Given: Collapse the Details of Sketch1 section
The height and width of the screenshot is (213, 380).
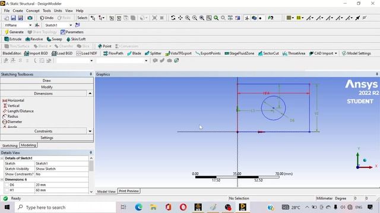Looking at the screenshot, I should click(2, 158).
